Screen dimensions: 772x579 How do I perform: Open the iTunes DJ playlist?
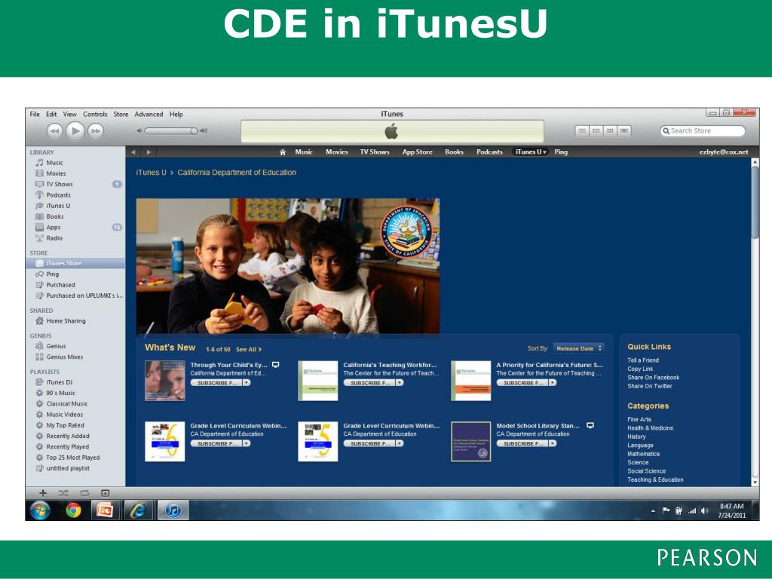59,382
